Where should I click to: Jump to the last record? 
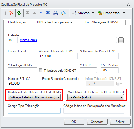pyautogui.click(x=48, y=13)
